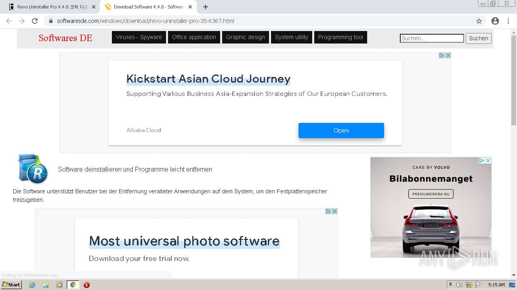
Task: Click the page vertical scrollbar thumb
Action: [514, 81]
